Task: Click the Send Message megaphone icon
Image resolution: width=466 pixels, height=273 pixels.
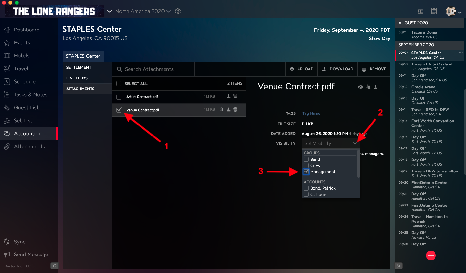Action: (x=7, y=255)
